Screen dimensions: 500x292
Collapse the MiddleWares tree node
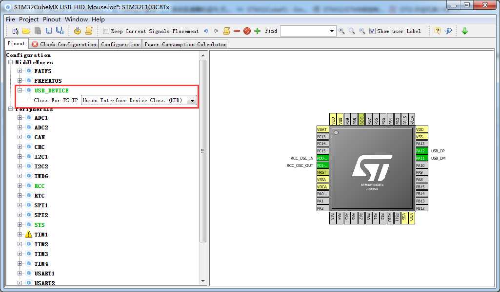pyautogui.click(x=11, y=62)
